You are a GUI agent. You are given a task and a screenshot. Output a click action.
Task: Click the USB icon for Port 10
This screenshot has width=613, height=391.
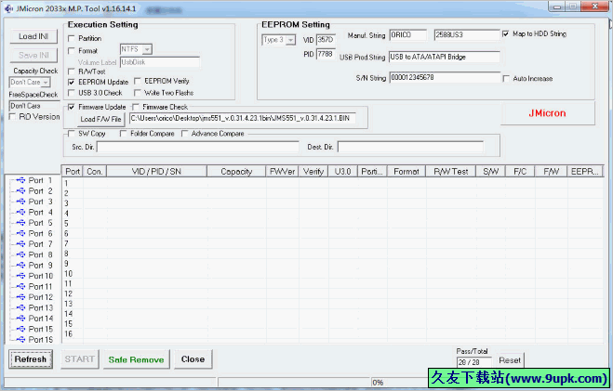(x=20, y=276)
